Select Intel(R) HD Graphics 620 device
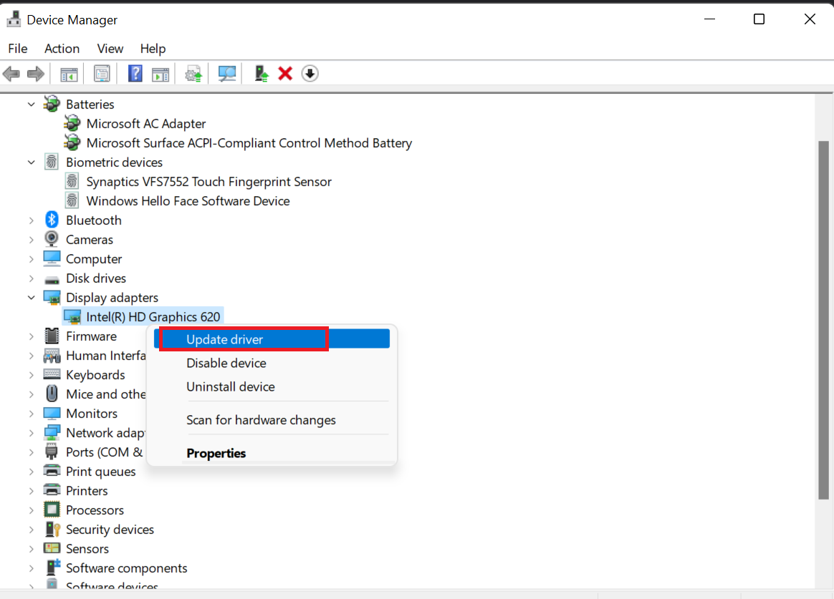The image size is (834, 599). (x=153, y=317)
